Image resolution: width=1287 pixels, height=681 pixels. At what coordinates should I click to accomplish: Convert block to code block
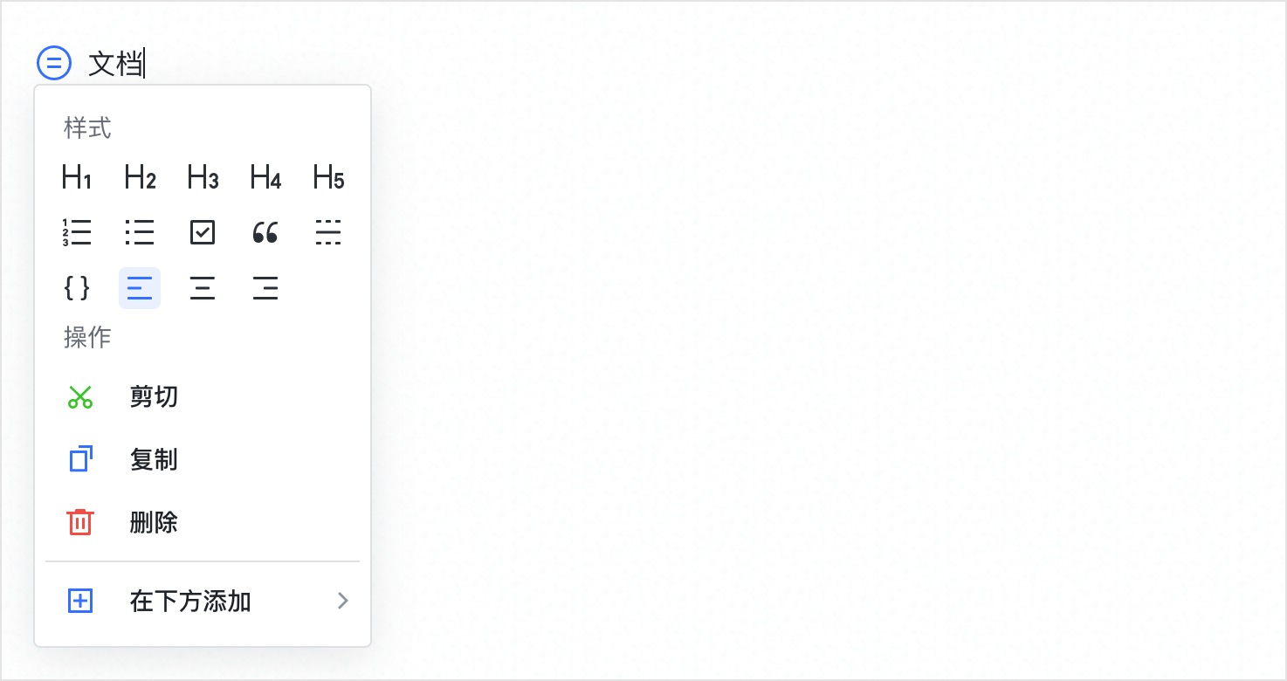(x=77, y=288)
